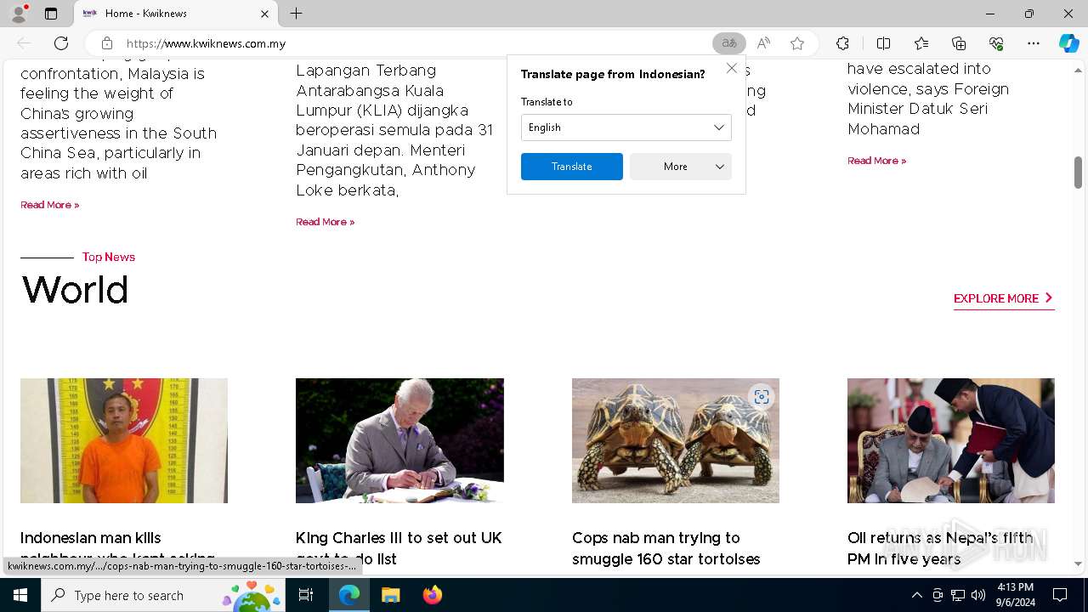Open Settings and more menu
The height and width of the screenshot is (612, 1088).
point(1034,43)
